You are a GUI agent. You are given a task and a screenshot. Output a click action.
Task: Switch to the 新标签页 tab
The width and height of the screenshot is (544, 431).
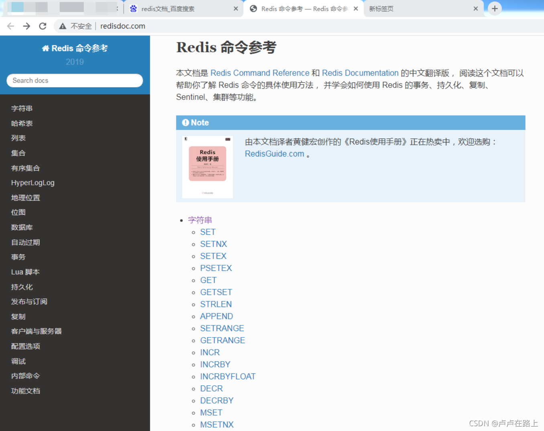click(424, 8)
